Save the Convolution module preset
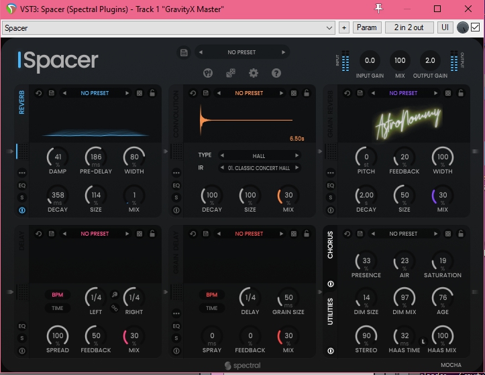This screenshot has width=485, height=375. click(x=206, y=93)
